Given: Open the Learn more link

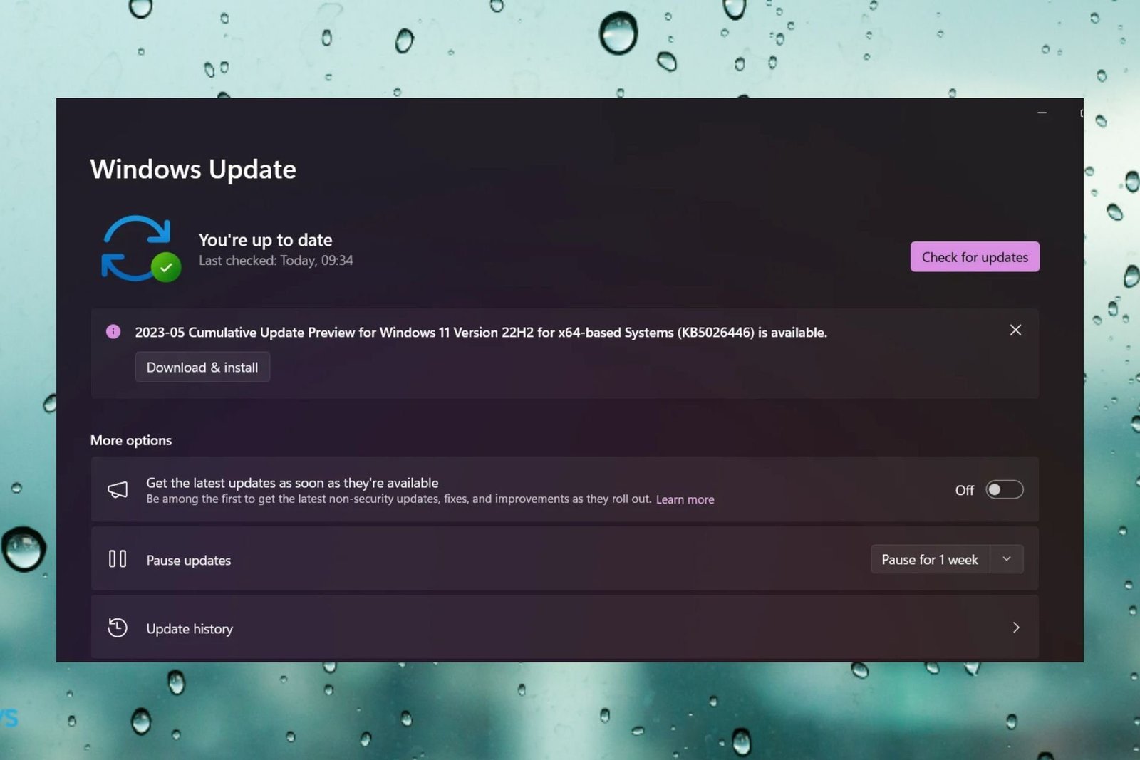Looking at the screenshot, I should click(685, 500).
